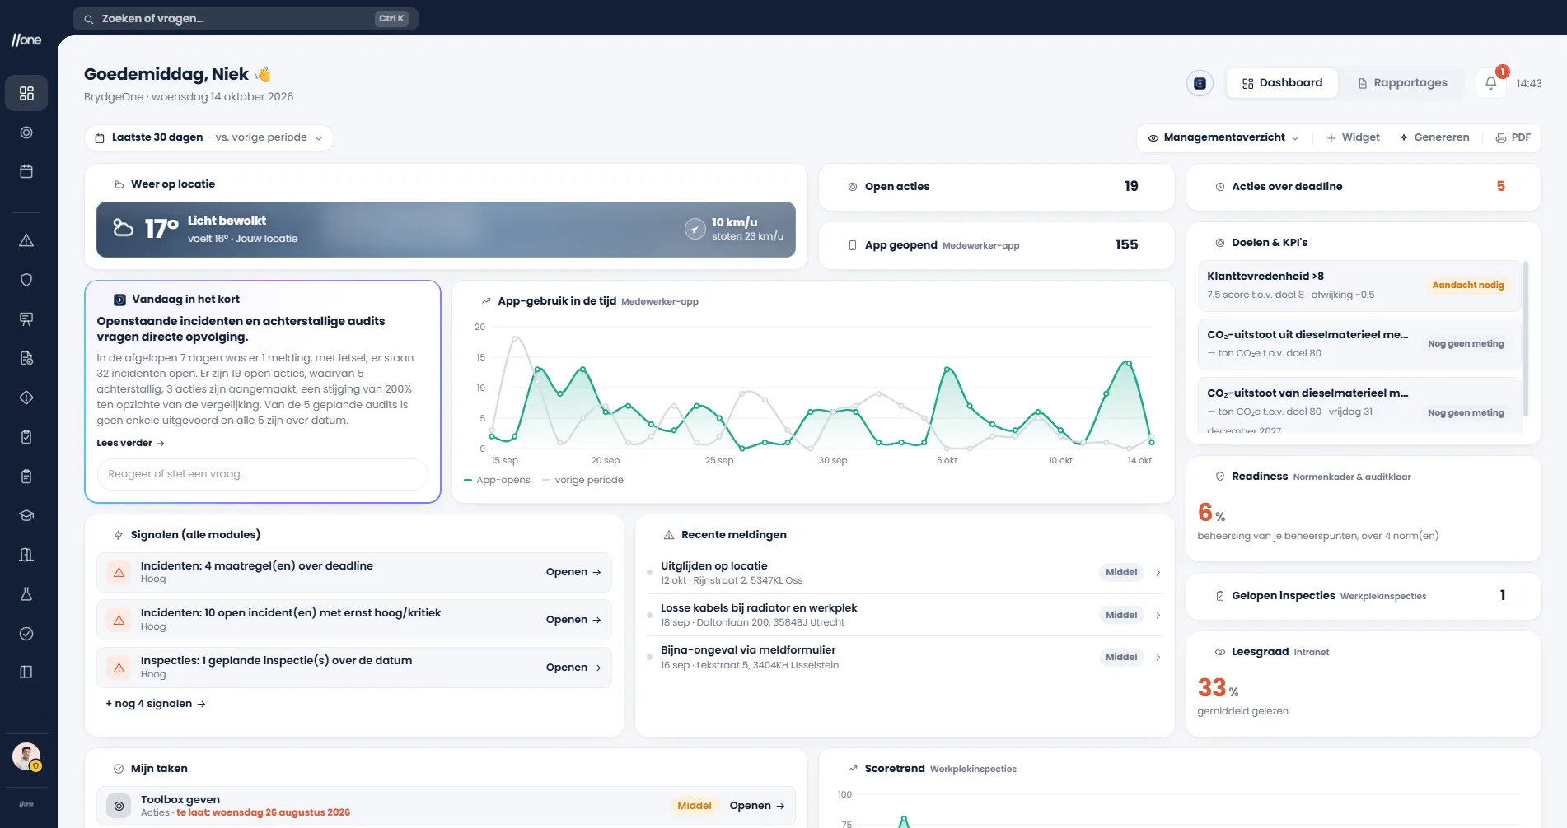Open the book icon in sidebar
The image size is (1567, 828).
tap(26, 672)
